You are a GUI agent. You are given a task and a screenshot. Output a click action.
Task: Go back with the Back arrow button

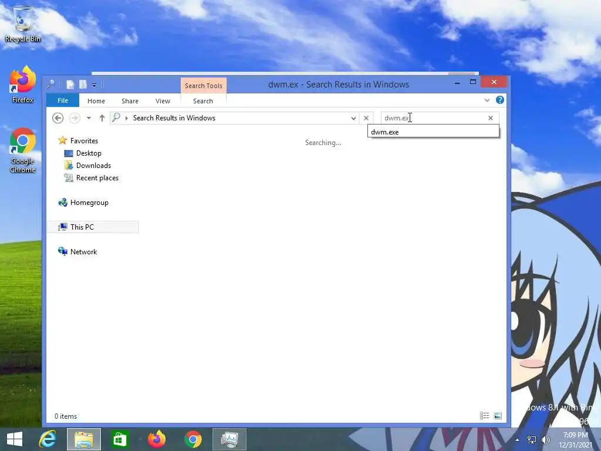[x=58, y=117]
